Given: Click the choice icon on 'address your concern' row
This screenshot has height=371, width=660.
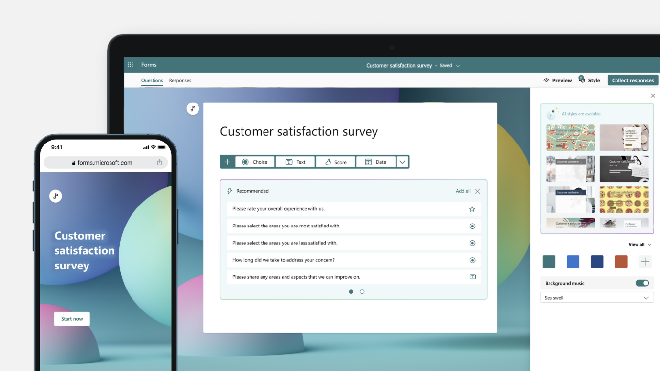Looking at the screenshot, I should coord(472,260).
